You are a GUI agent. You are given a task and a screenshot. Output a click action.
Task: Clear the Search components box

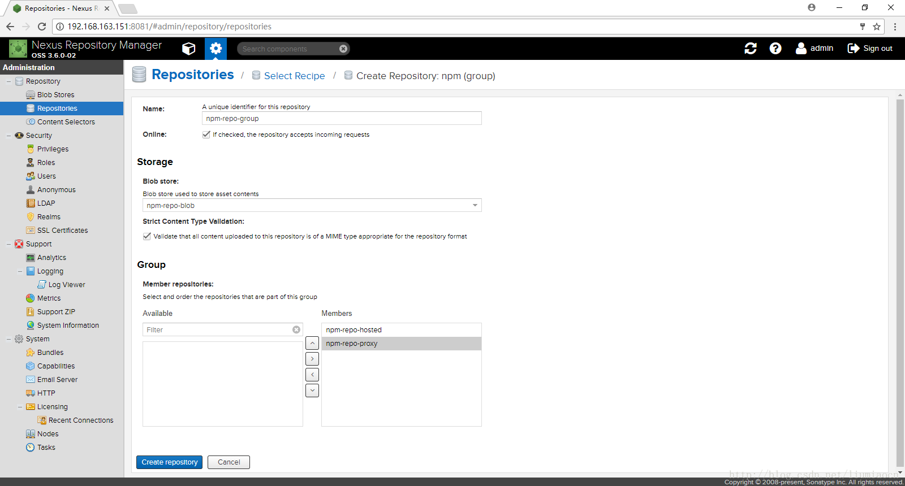[343, 49]
